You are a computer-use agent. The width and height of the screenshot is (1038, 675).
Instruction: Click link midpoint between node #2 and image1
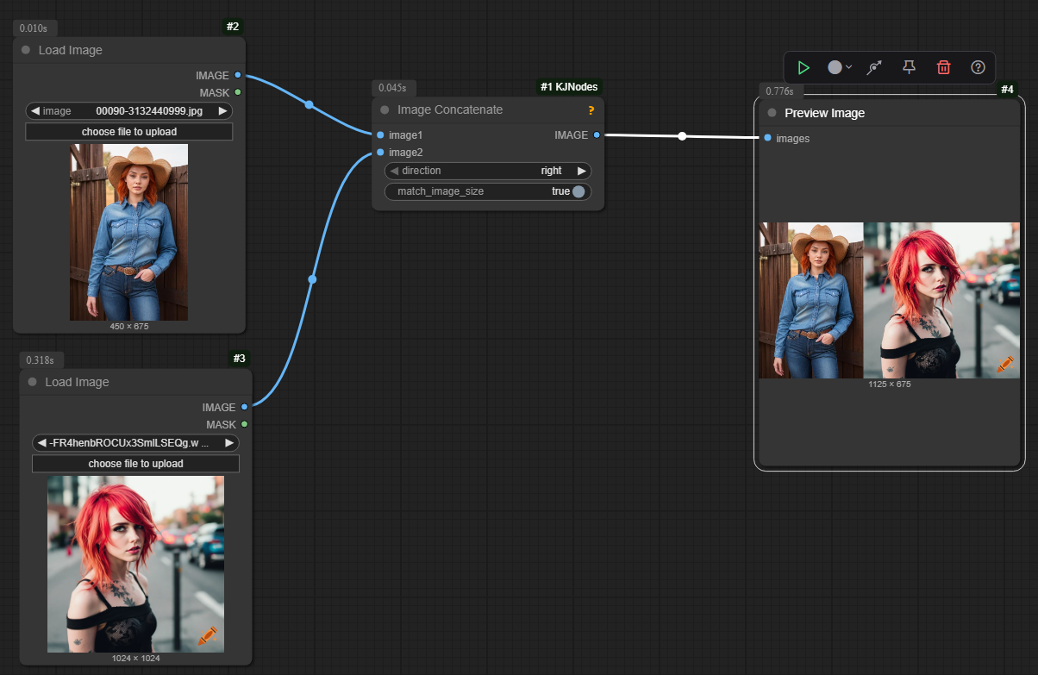[309, 105]
